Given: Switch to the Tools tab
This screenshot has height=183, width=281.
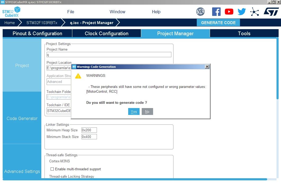Looking at the screenshot, I should 244,34.
